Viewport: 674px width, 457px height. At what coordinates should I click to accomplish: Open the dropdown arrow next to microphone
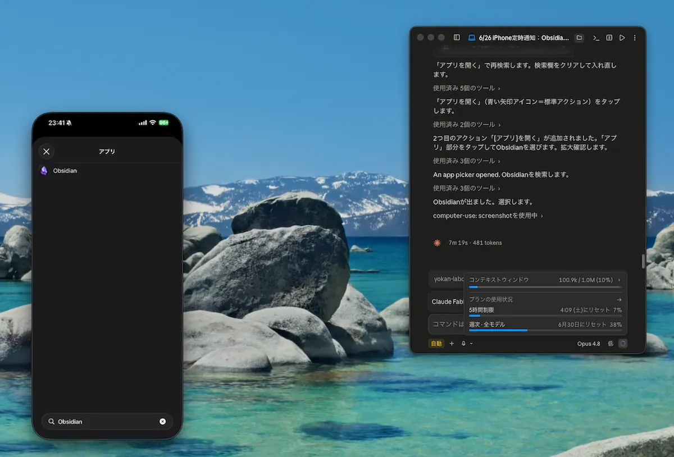(x=471, y=344)
